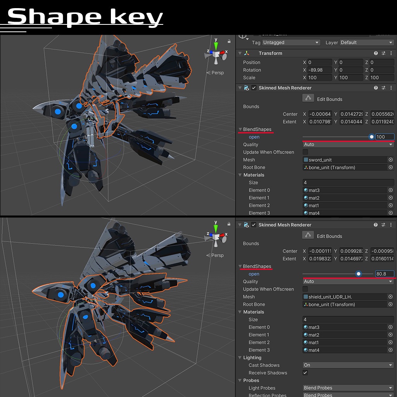Click the upper Materials Size field
Image resolution: width=397 pixels, height=397 pixels.
pos(349,183)
